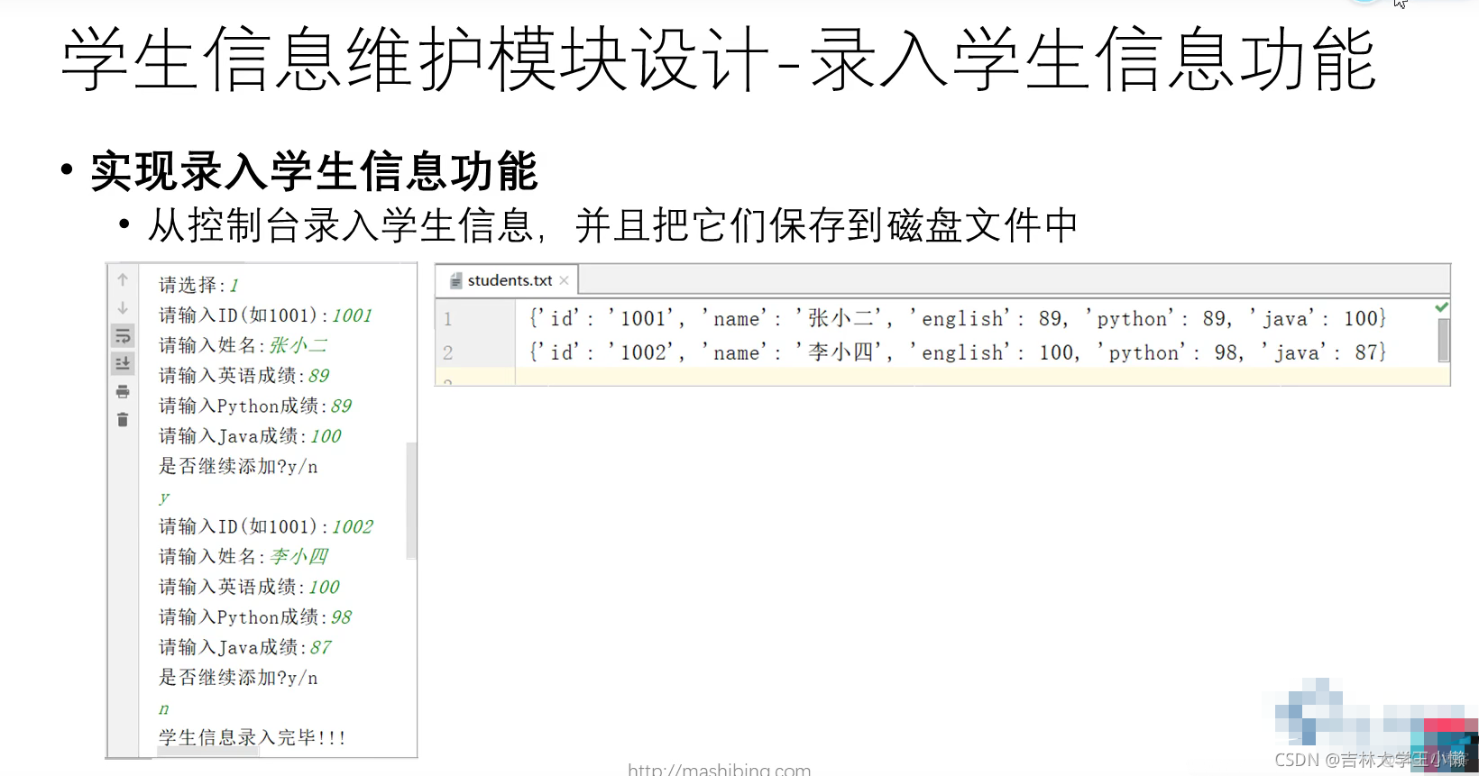Click the console horizontal scrollbar at bottom
Viewport: 1479px width, 776px height.
pos(208,751)
